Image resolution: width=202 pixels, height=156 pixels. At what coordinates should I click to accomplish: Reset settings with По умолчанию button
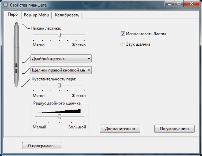pyautogui.click(x=174, y=129)
